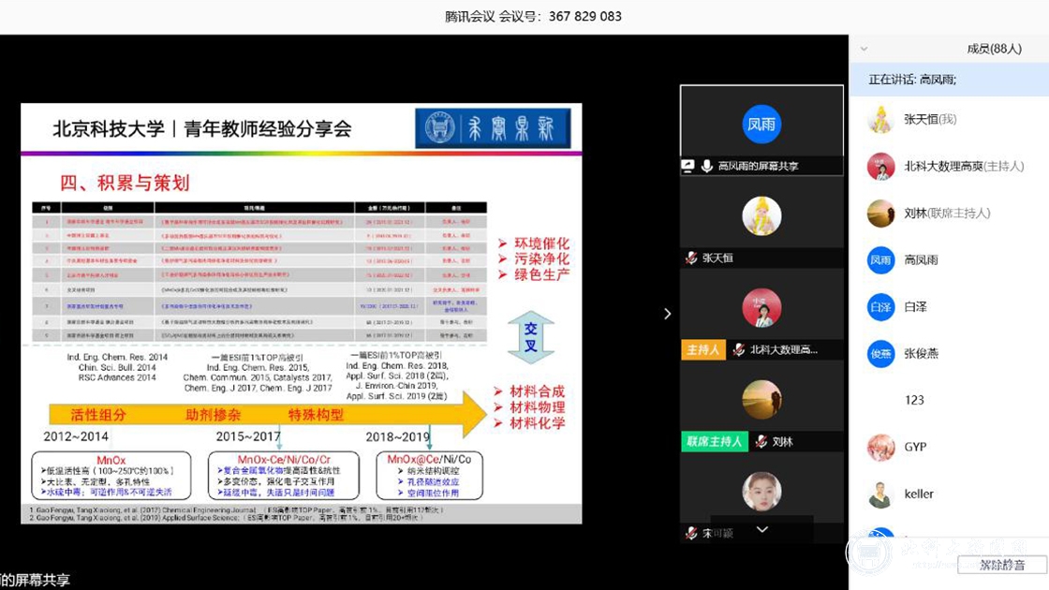This screenshot has width=1049, height=590.
Task: Click 高凤雨's blue avatar in the members list
Action: tap(880, 259)
